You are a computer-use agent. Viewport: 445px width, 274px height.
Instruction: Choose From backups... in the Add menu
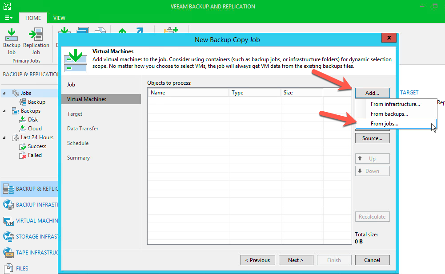[x=396, y=114]
